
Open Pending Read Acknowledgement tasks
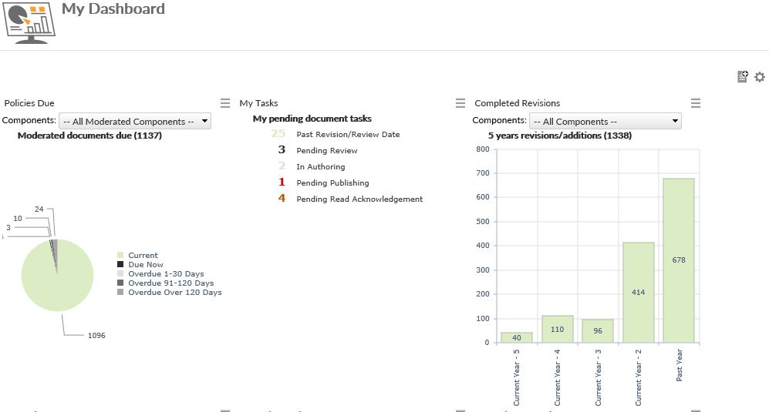pos(359,199)
